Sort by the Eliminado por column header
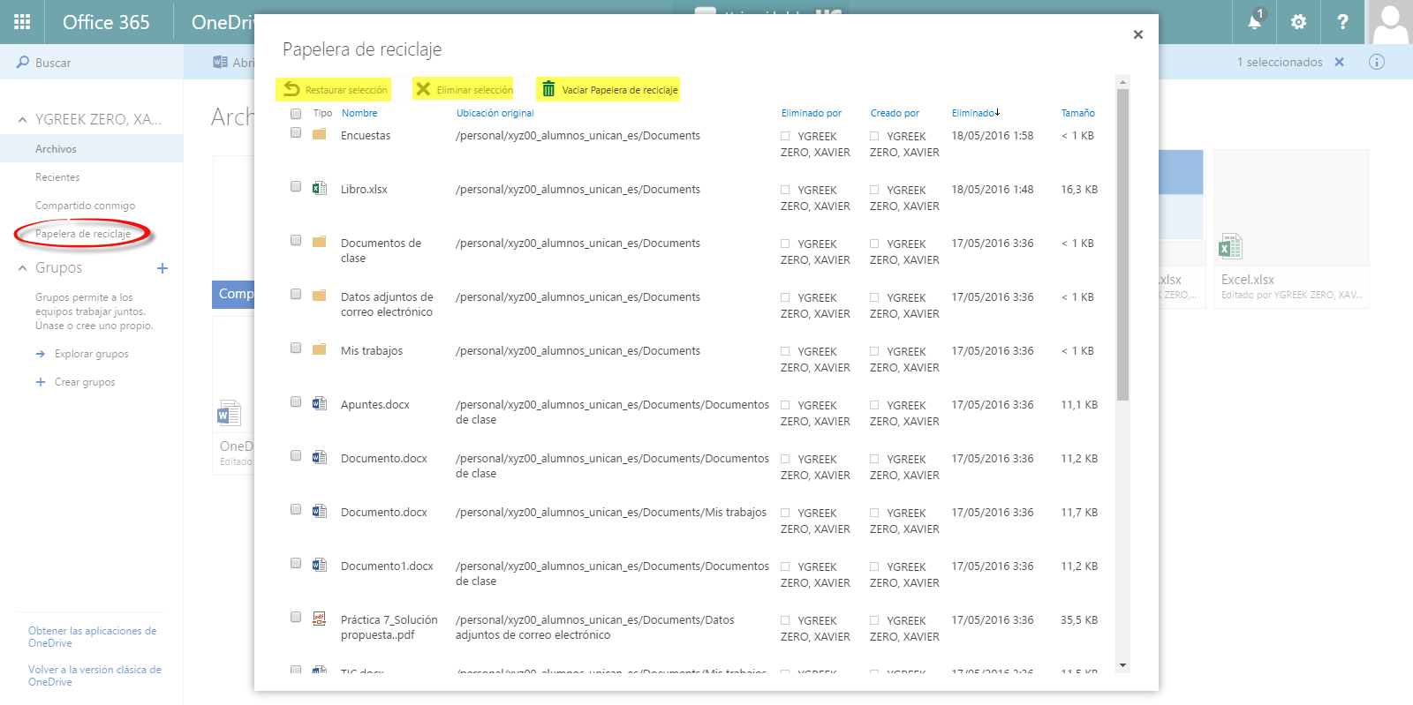 click(x=811, y=113)
